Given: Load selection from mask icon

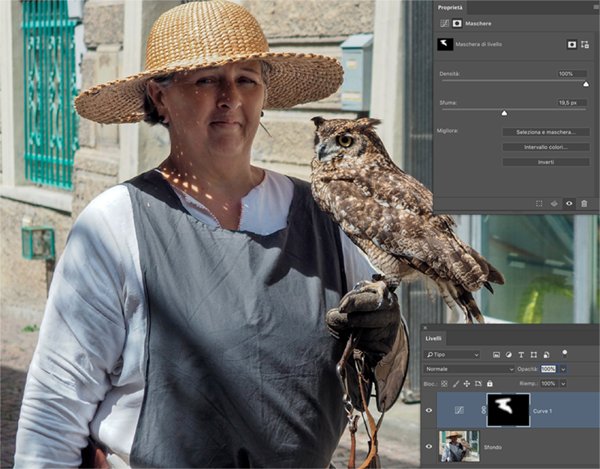Looking at the screenshot, I should pos(538,203).
